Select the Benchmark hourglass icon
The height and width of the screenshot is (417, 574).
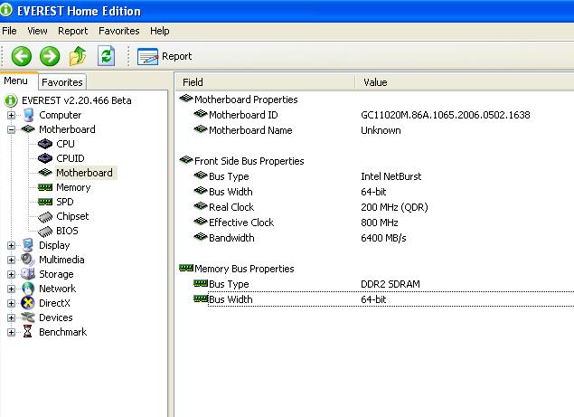pyautogui.click(x=27, y=332)
